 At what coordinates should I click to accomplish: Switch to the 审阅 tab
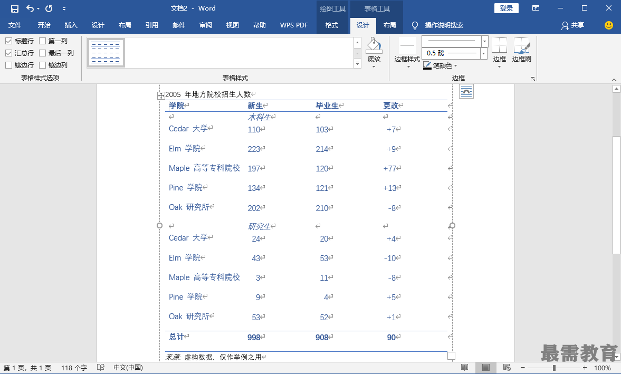pyautogui.click(x=206, y=25)
